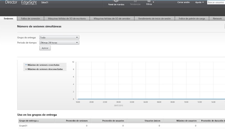The height and width of the screenshot is (132, 225).
Task: Open Panel de mandos dashboard
Action: click(116, 3)
